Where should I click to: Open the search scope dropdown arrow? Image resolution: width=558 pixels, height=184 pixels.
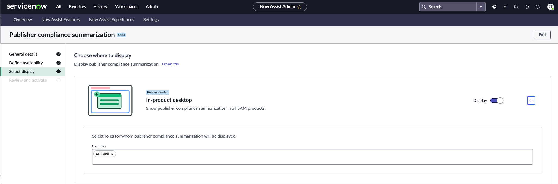tap(481, 7)
